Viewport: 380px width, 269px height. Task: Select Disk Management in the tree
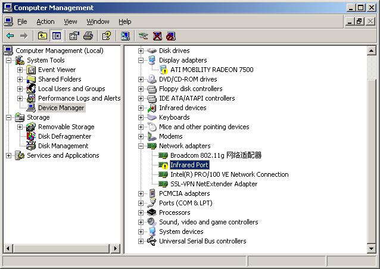pos(63,146)
